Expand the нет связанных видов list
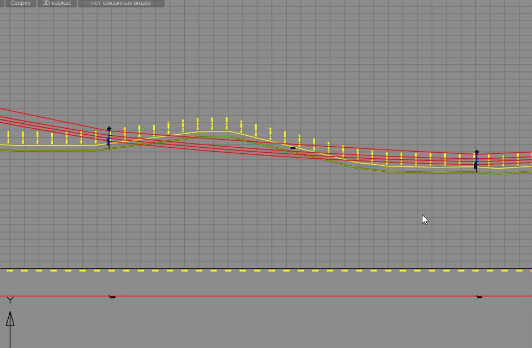The height and width of the screenshot is (348, 532). (121, 3)
